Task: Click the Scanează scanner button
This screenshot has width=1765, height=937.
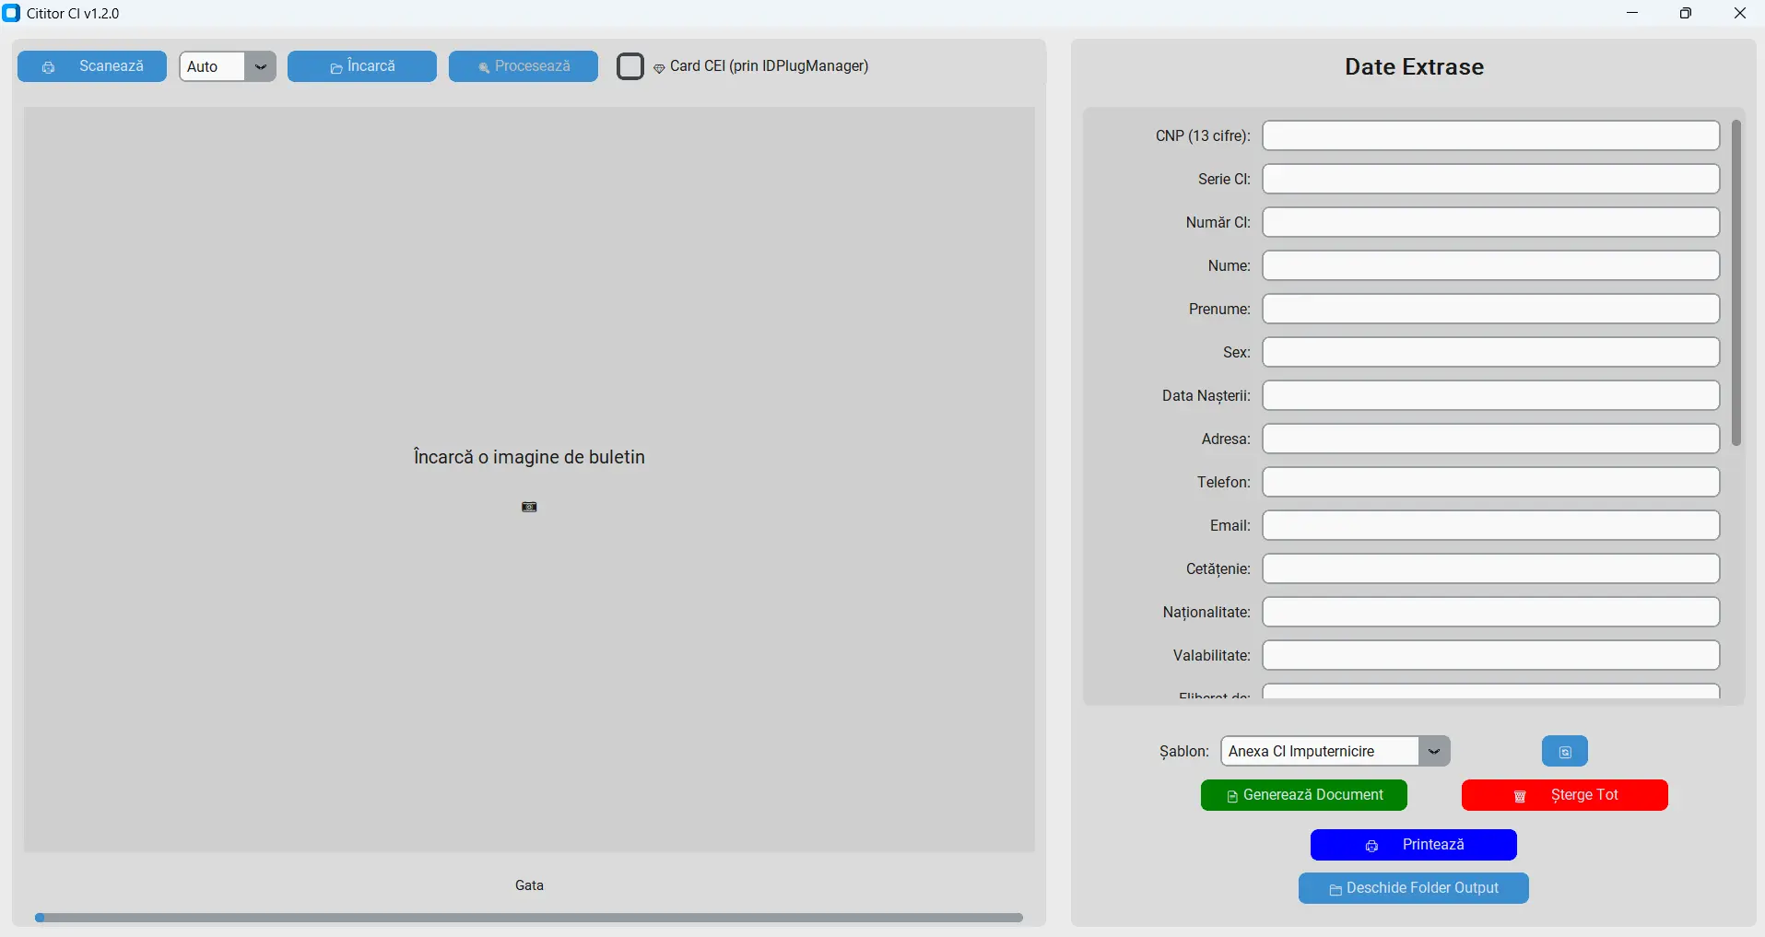Action: (92, 66)
